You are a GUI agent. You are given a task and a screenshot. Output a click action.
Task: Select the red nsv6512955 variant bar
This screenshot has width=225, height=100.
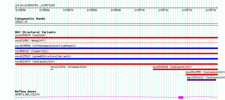202,75
